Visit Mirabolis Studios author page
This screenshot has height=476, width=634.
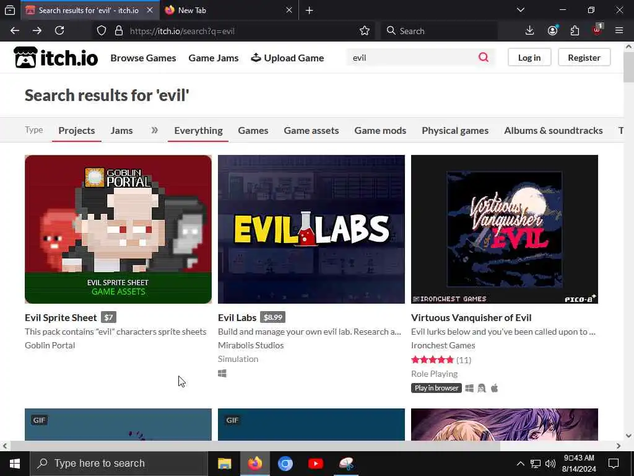[251, 345]
